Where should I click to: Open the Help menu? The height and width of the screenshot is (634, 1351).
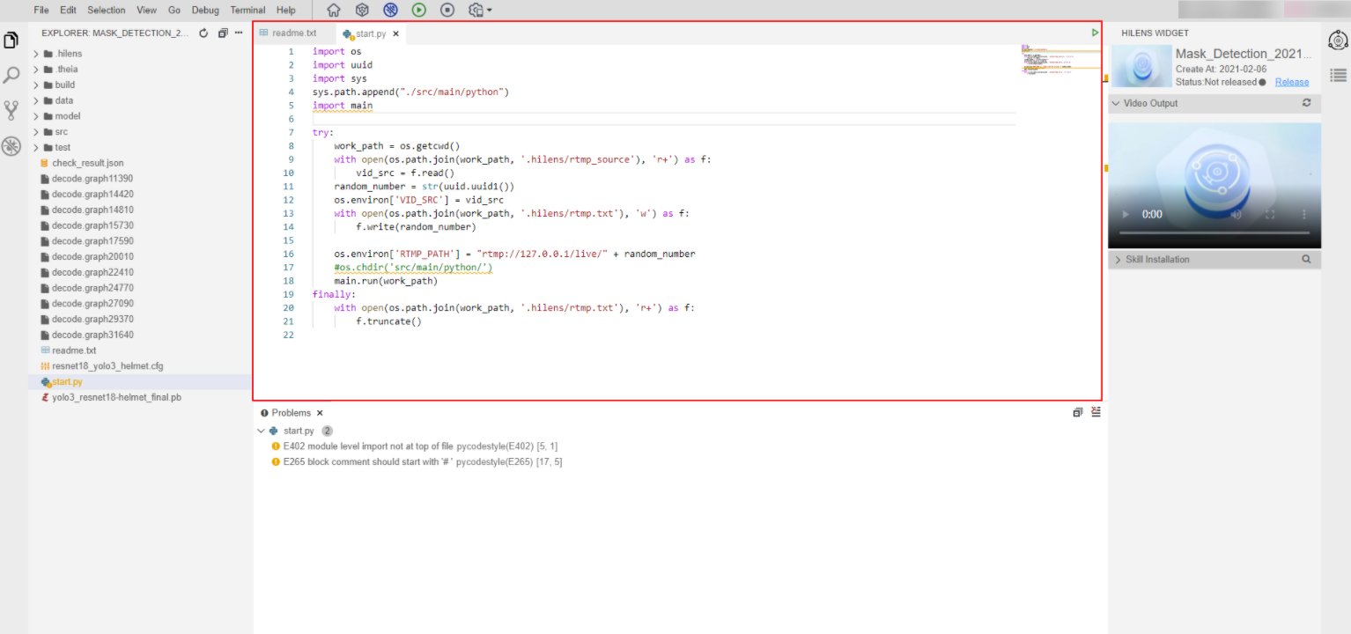(286, 11)
